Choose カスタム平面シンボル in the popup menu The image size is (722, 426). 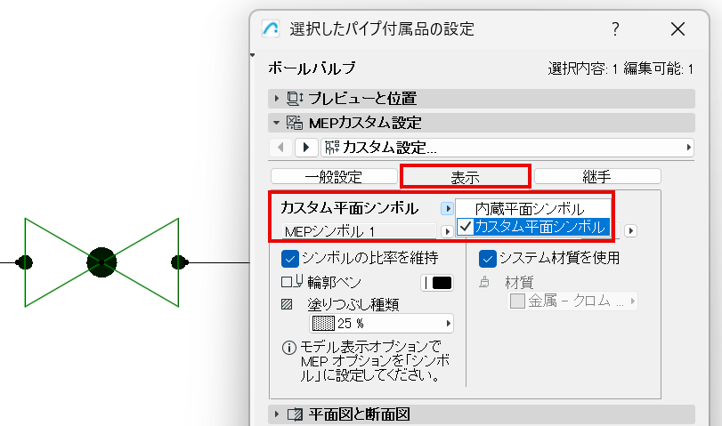[533, 227]
